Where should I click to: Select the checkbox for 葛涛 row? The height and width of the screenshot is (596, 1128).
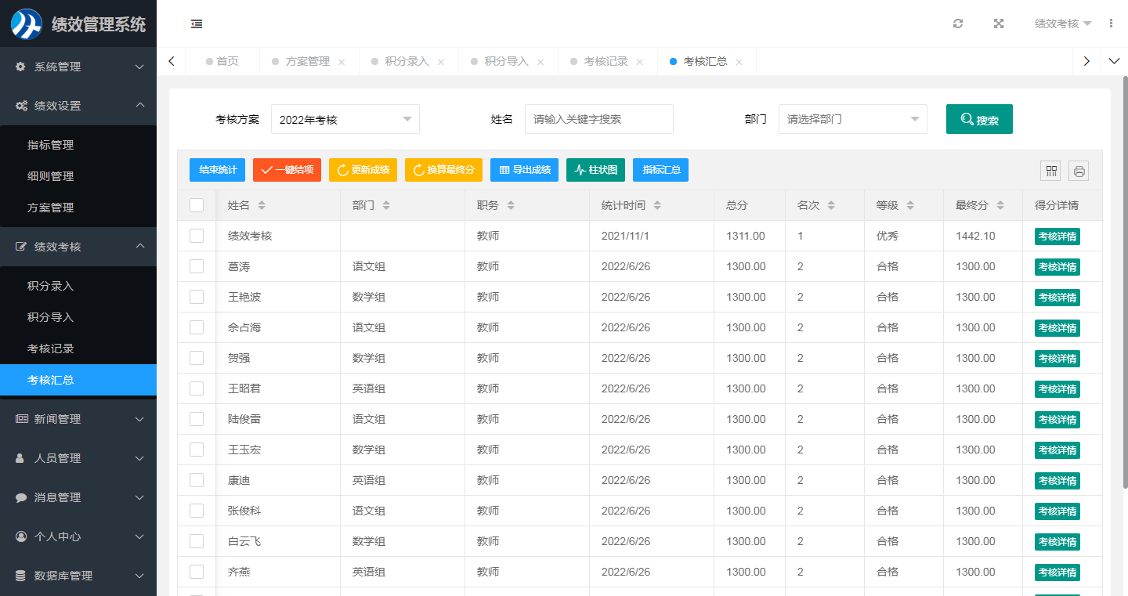tap(197, 266)
